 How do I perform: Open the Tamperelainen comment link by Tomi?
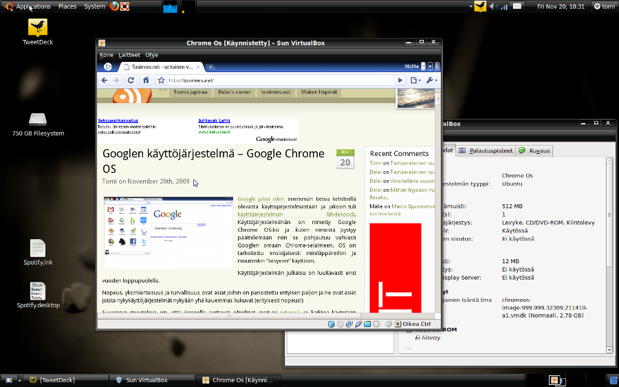(412, 163)
